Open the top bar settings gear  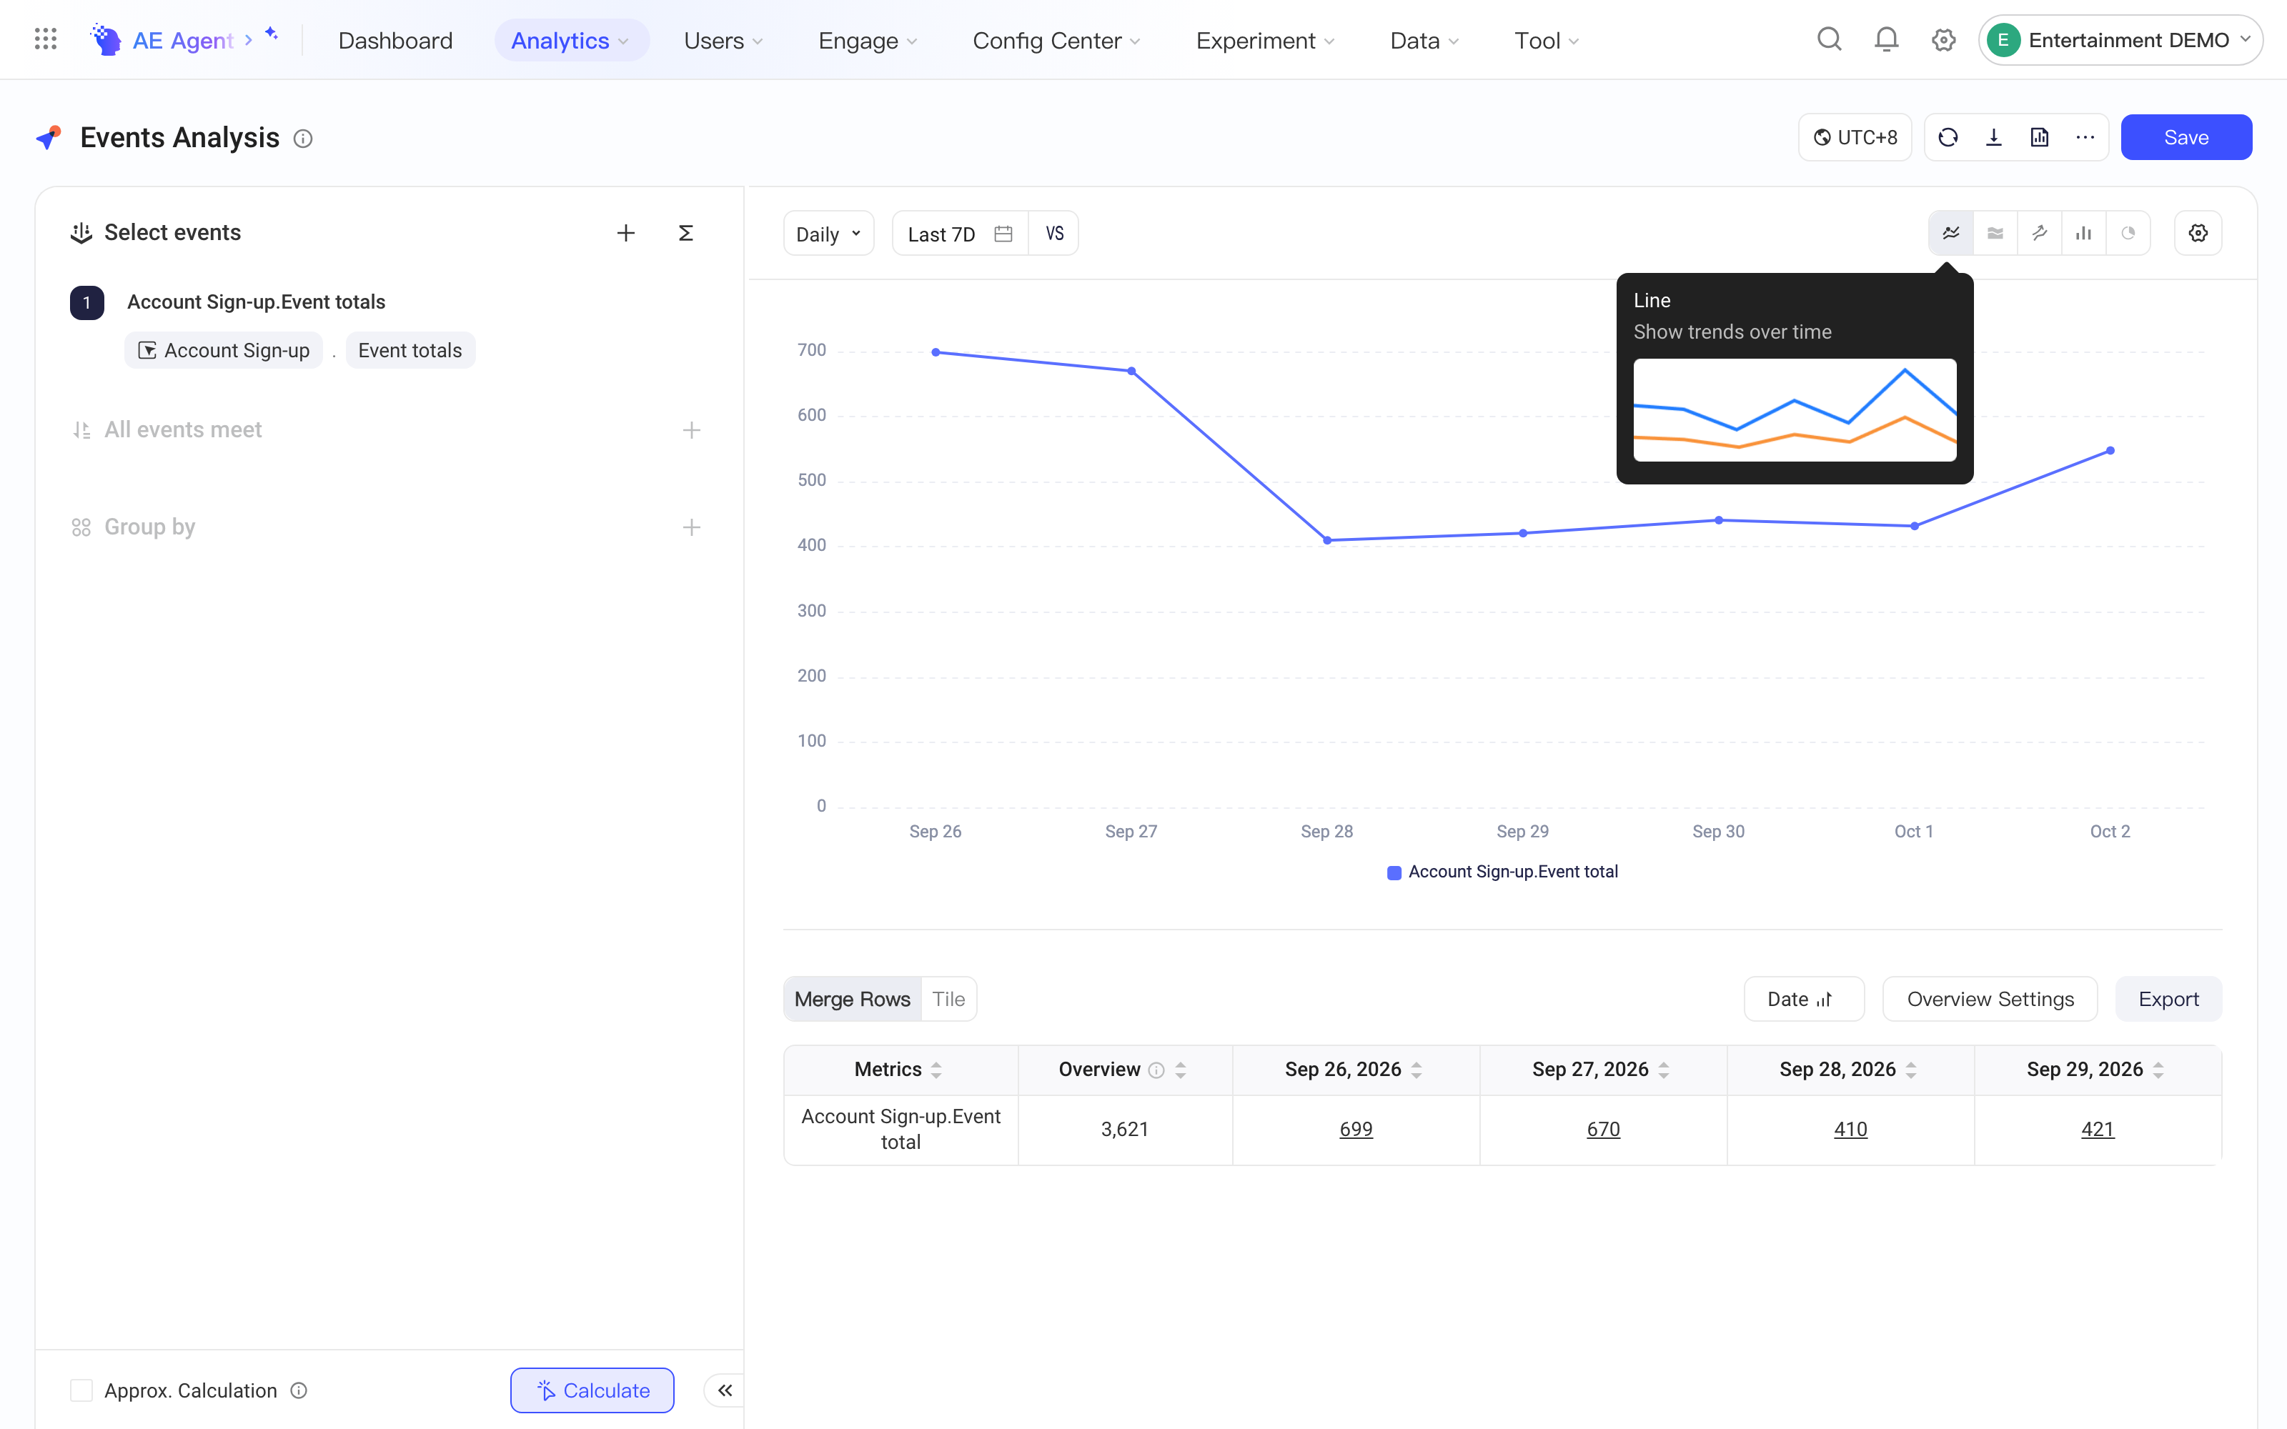[1943, 40]
